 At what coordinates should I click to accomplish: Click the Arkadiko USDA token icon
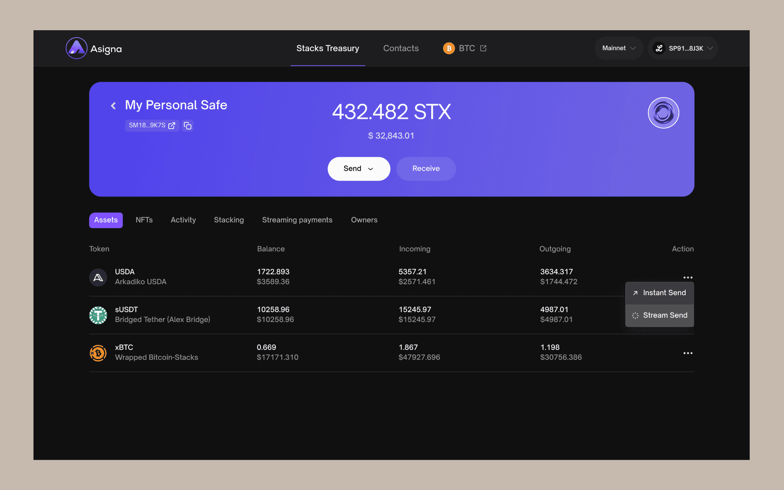[98, 277]
